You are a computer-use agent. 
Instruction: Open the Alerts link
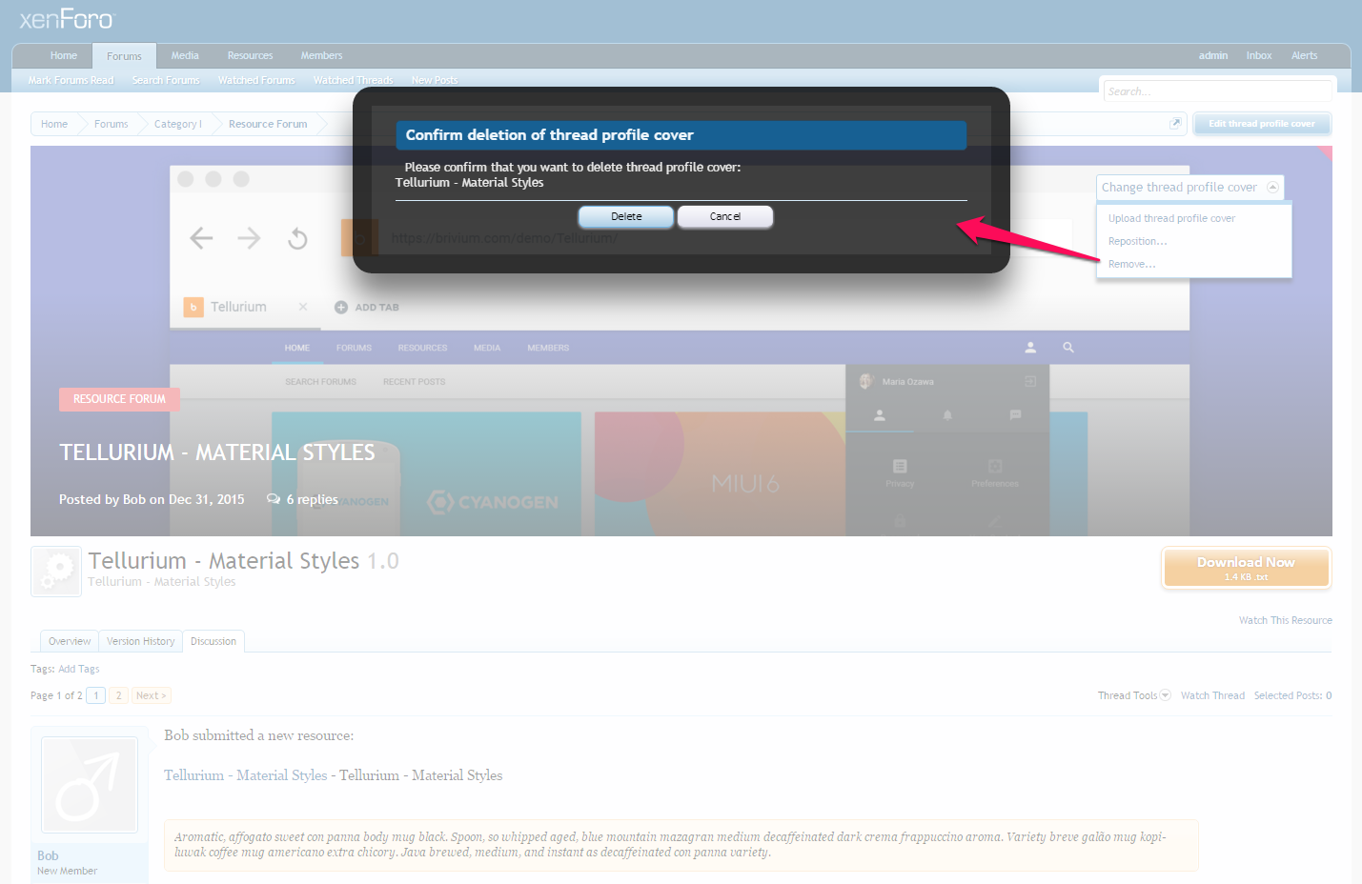(x=1304, y=55)
